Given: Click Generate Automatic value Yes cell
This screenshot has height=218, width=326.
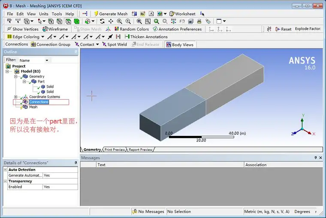Looking at the screenshot, I should [60, 175].
